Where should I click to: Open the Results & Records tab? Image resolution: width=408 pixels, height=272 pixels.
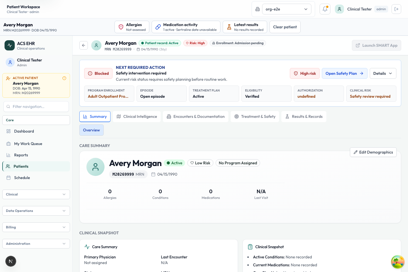(304, 116)
